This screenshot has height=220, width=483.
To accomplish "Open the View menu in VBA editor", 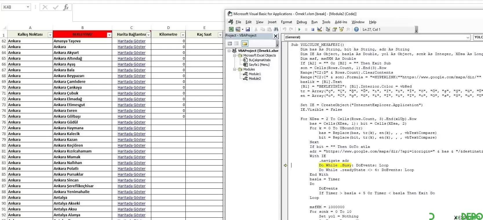I will point(260,22).
